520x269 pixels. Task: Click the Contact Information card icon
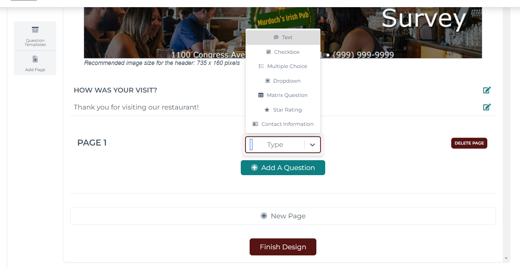[255, 124]
